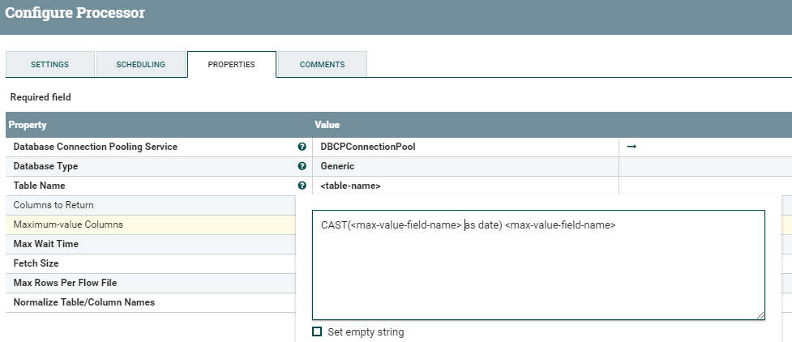Click the DBCPConnectionPool value cell
Viewport: 792px width, 342px height.
coord(464,147)
